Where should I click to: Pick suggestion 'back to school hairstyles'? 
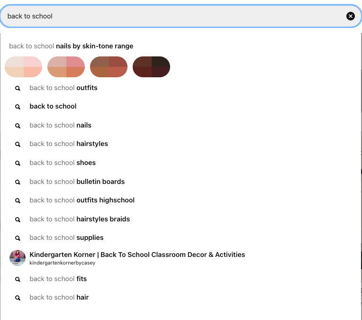69,144
